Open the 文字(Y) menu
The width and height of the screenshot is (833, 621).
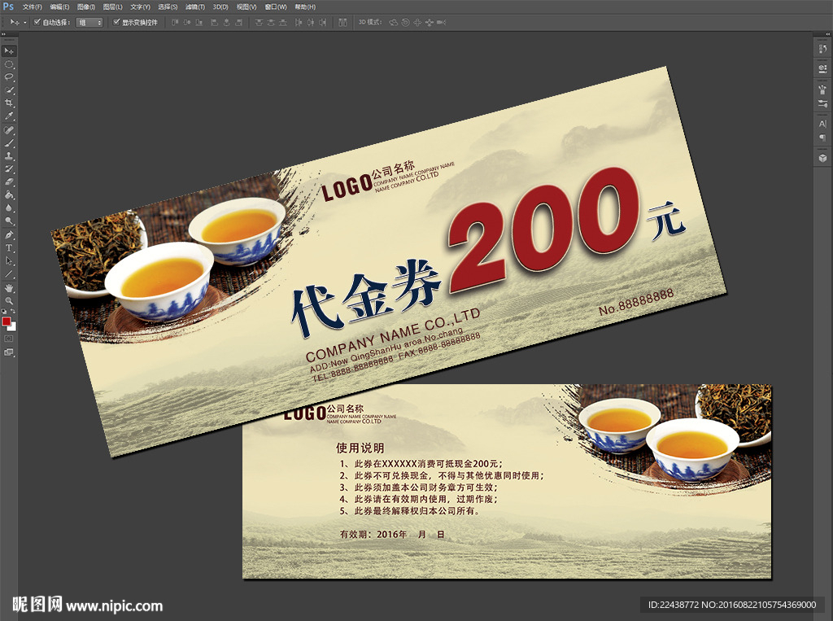point(140,7)
